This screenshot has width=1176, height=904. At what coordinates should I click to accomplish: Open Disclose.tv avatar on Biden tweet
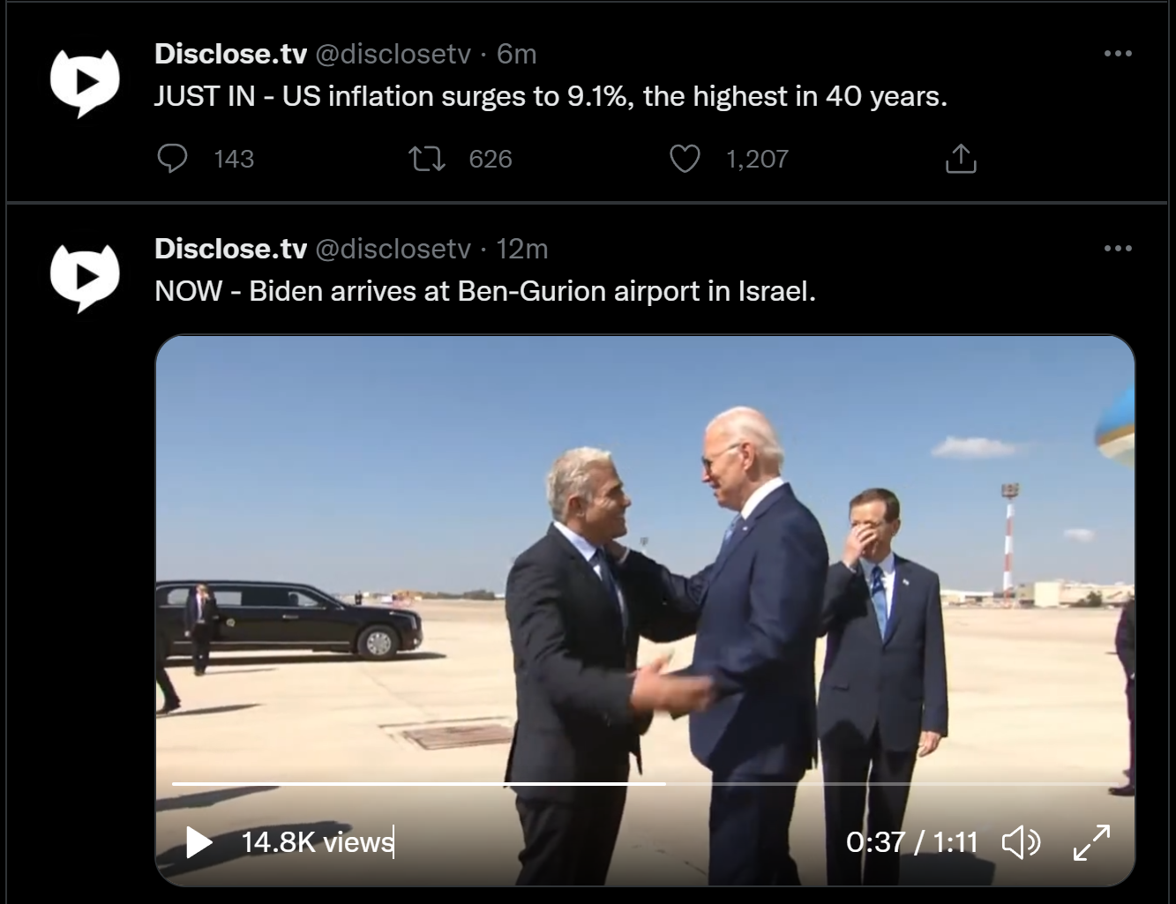(85, 278)
